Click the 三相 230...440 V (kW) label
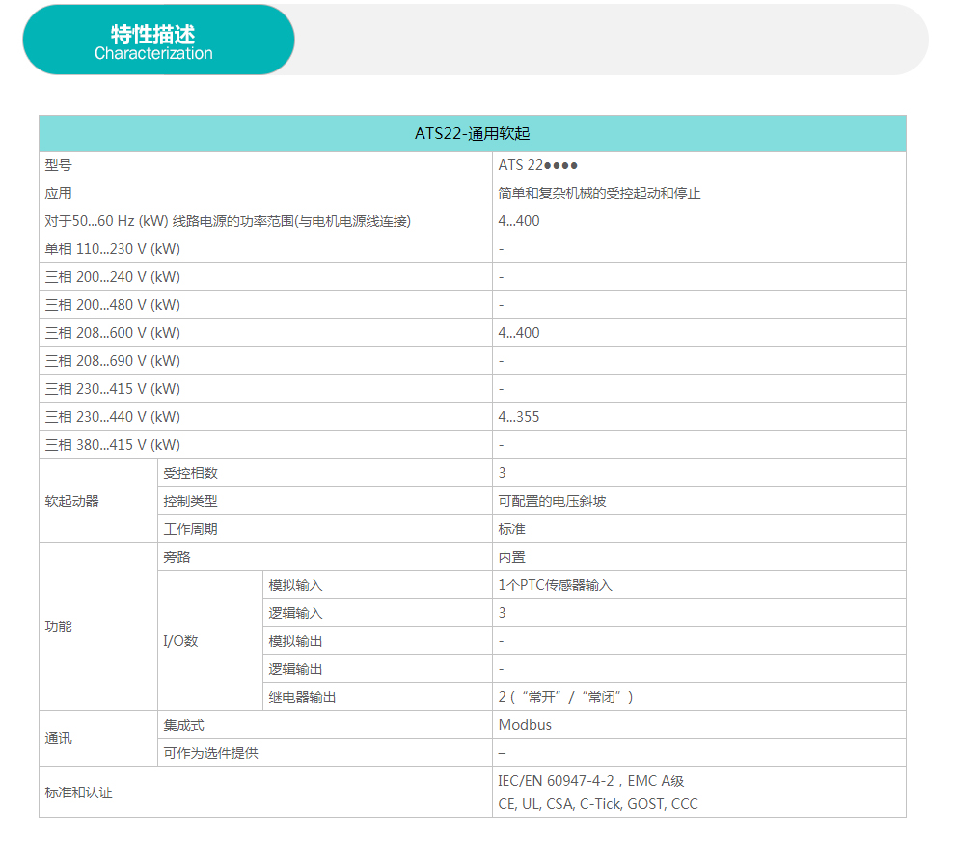Viewport: 955px width, 856px height. click(113, 417)
